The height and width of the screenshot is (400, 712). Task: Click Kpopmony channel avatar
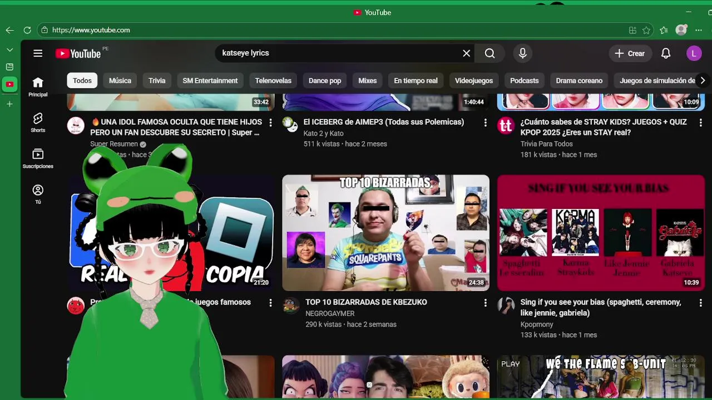point(506,306)
